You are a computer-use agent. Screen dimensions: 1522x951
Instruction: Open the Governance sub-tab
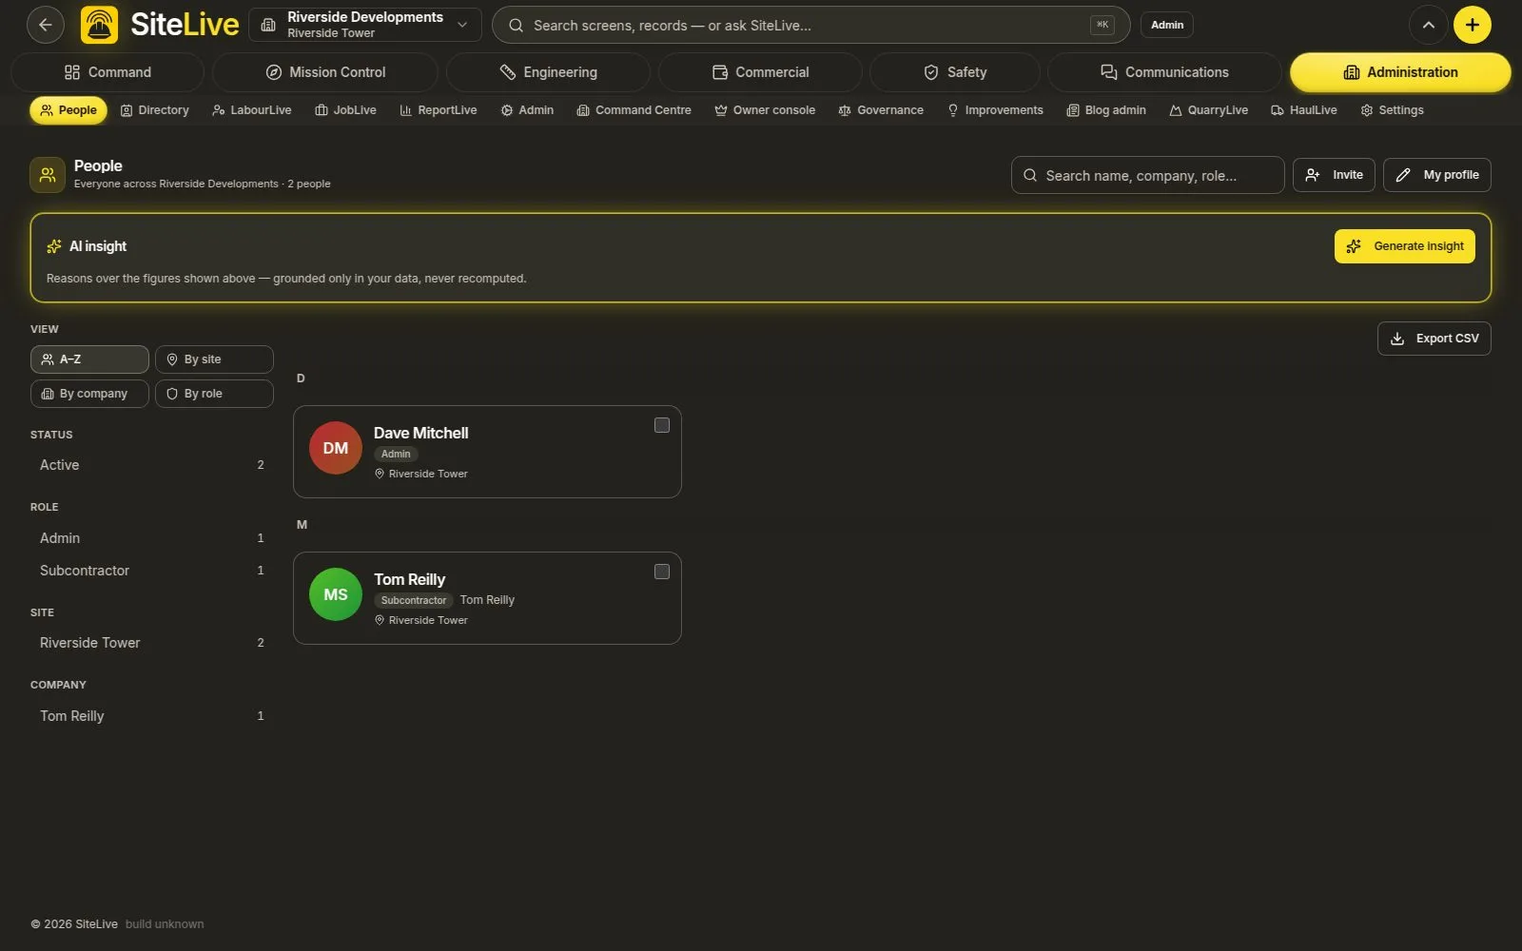point(881,110)
